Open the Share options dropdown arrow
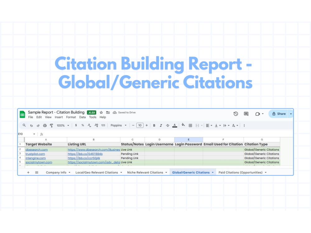311x233 pixels. 291,114
